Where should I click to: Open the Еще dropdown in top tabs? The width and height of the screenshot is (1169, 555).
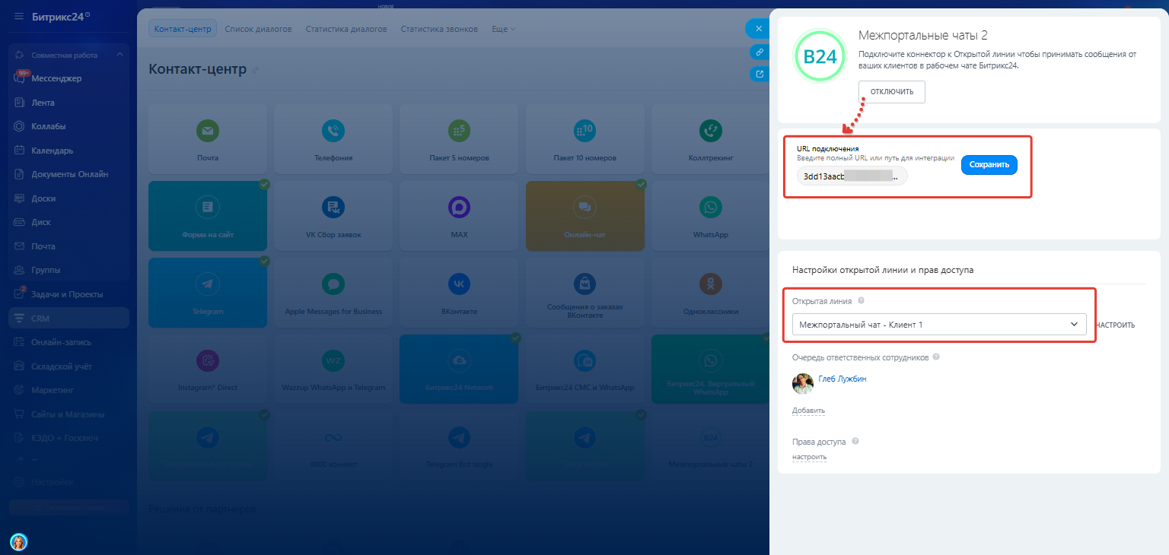[503, 29]
